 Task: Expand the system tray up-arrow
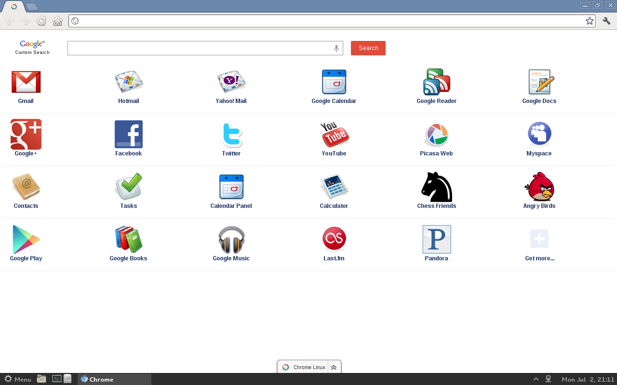pyautogui.click(x=536, y=379)
